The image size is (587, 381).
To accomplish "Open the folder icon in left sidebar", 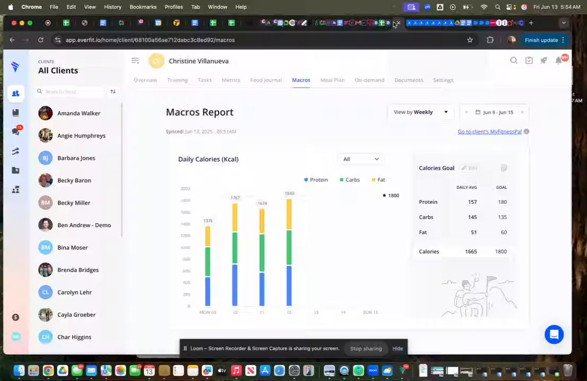I will point(15,170).
